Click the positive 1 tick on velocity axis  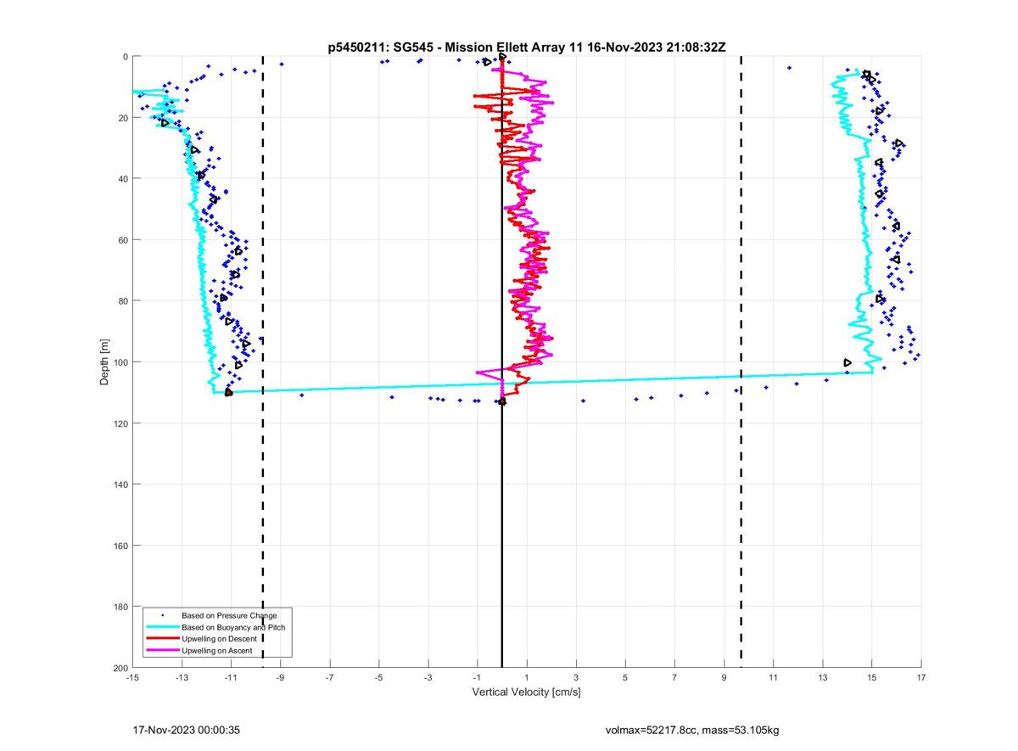527,678
